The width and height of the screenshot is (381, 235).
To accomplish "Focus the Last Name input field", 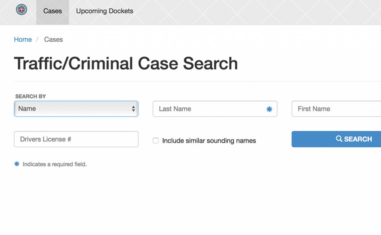I will (x=215, y=109).
